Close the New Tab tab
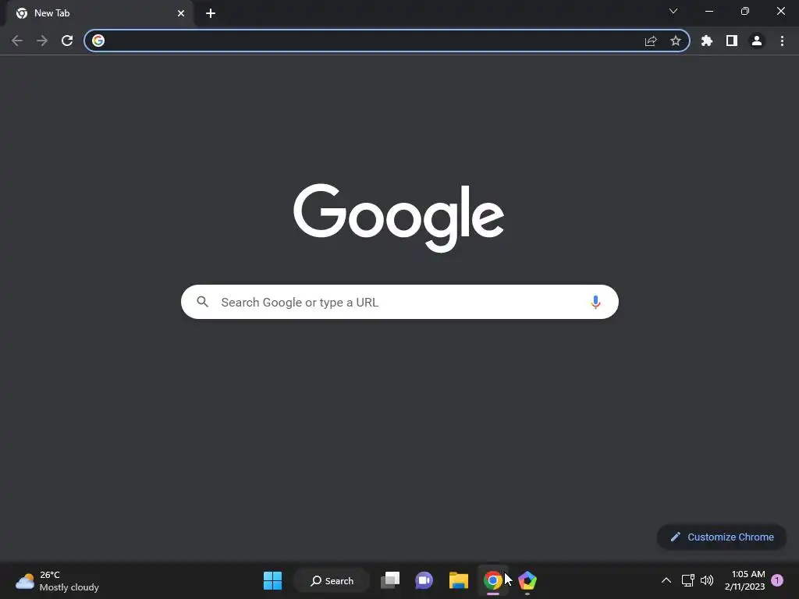Viewport: 799px width, 599px height. [181, 13]
